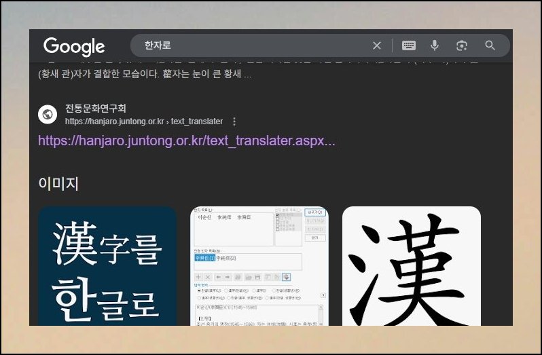Open the hanja conversion dialog screenshot thumbnail

259,266
